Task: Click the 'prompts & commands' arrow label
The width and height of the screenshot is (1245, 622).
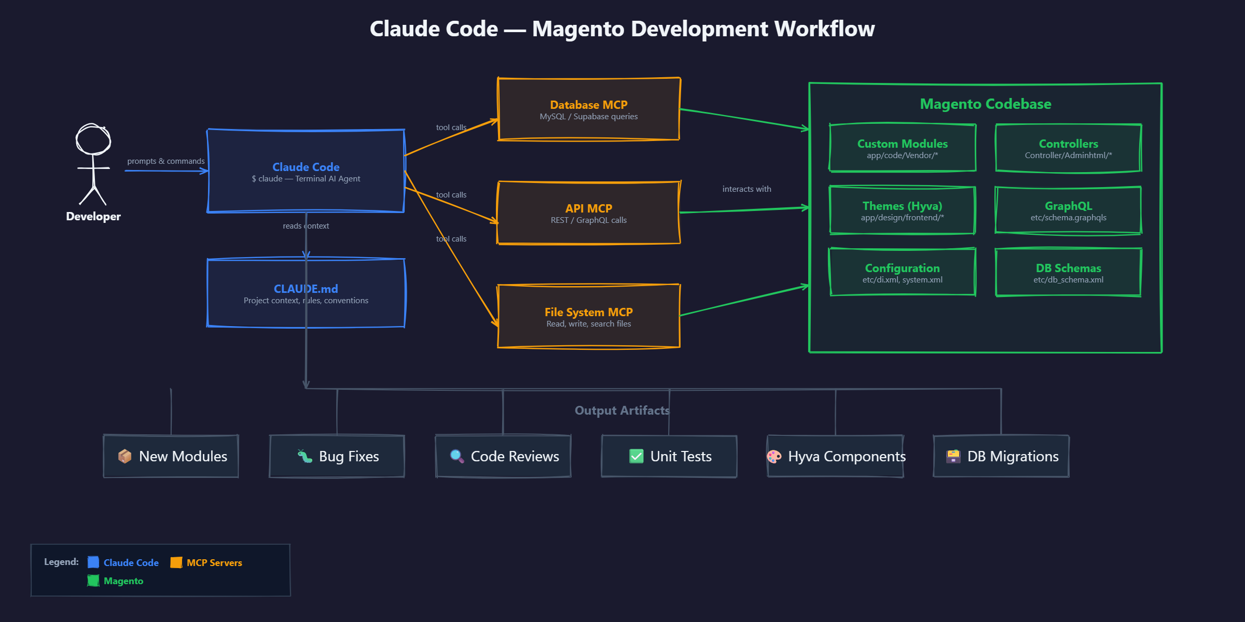Action: tap(166, 161)
